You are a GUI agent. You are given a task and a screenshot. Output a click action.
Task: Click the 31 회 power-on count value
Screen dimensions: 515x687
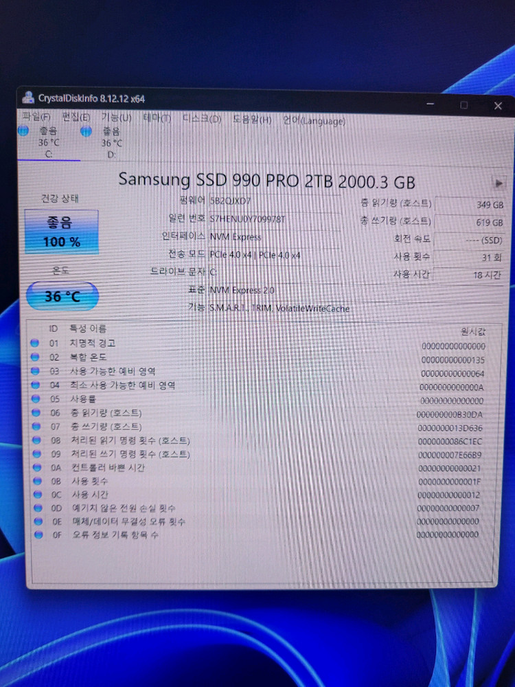pyautogui.click(x=468, y=257)
